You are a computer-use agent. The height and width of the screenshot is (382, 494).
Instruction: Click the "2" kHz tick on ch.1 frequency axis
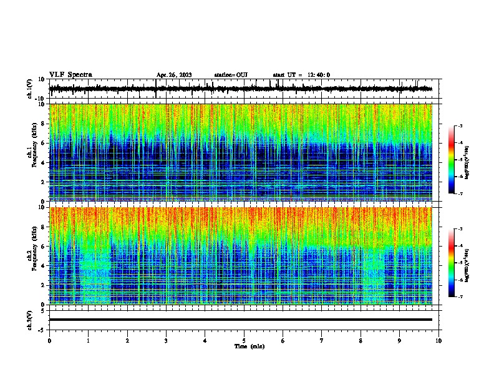[x=44, y=182]
